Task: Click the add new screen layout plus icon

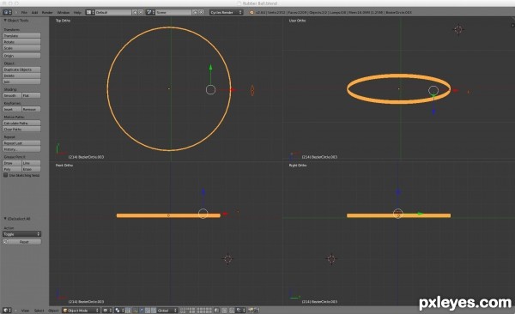Action: click(x=135, y=12)
